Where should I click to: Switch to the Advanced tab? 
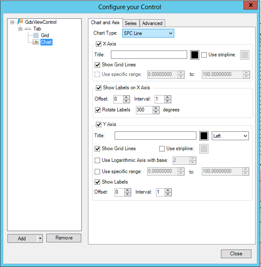(152, 23)
